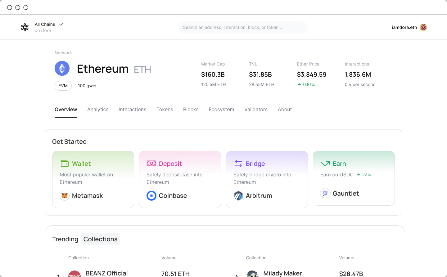Open the Tokens tab
The image size is (447, 277).
(x=165, y=109)
